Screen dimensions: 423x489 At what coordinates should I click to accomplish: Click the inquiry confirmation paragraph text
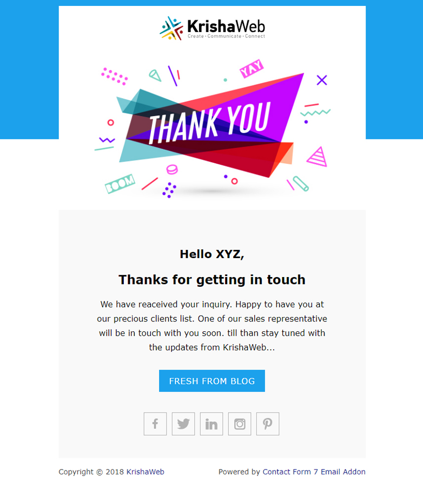(x=212, y=326)
